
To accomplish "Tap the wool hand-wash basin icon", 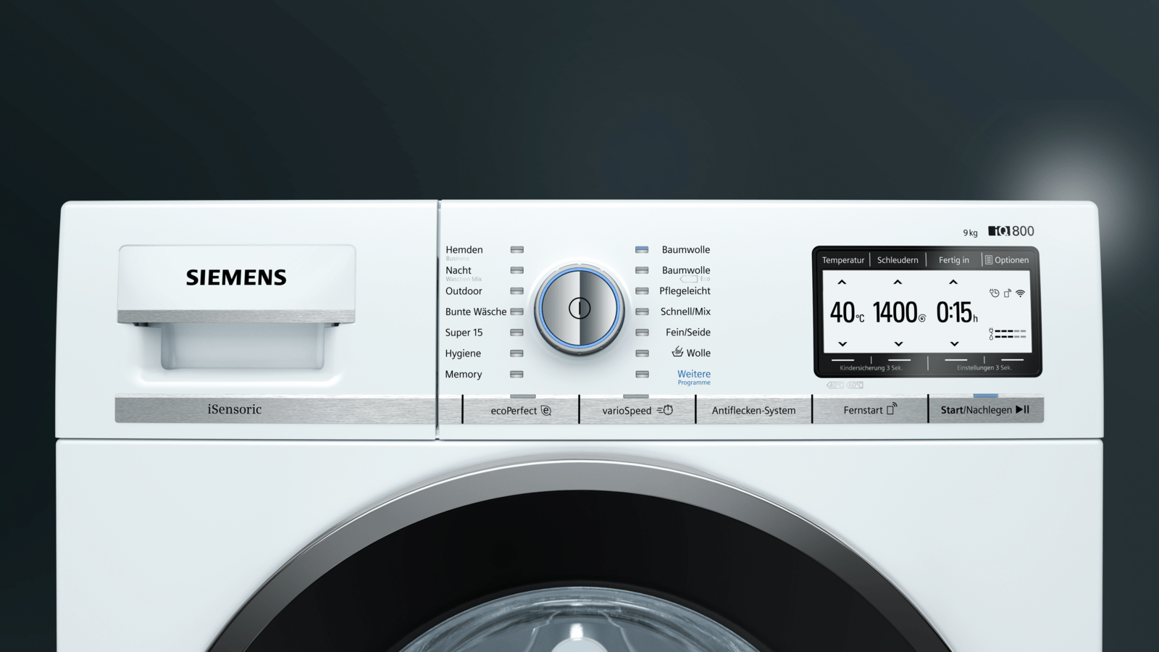I will click(x=677, y=351).
